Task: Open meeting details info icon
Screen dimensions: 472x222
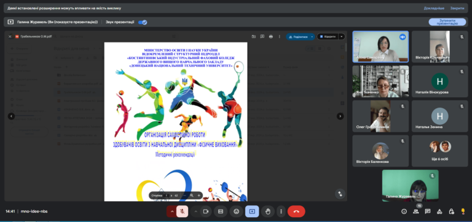Action: tap(404, 212)
